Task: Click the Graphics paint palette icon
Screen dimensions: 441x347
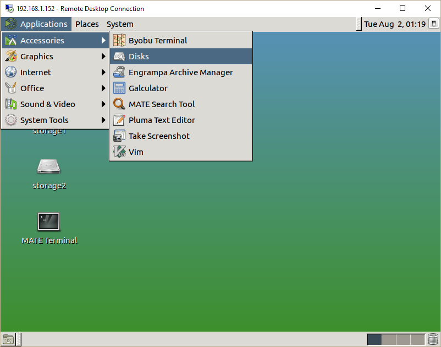Action: pos(10,57)
